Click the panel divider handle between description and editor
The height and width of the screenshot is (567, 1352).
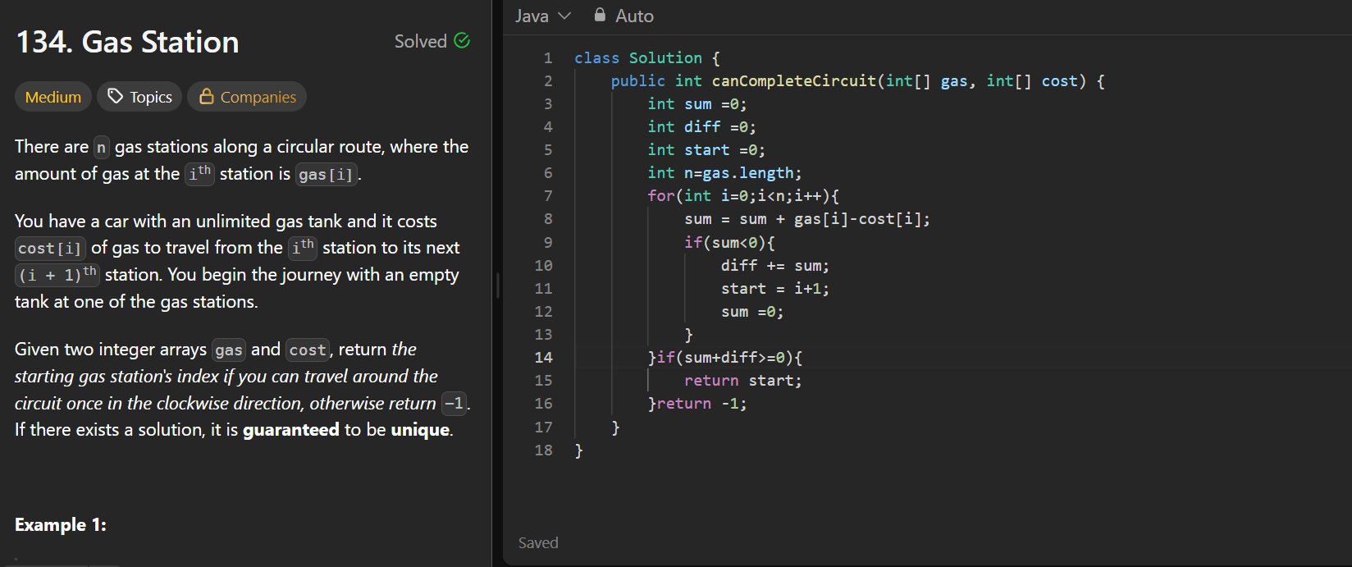[497, 285]
